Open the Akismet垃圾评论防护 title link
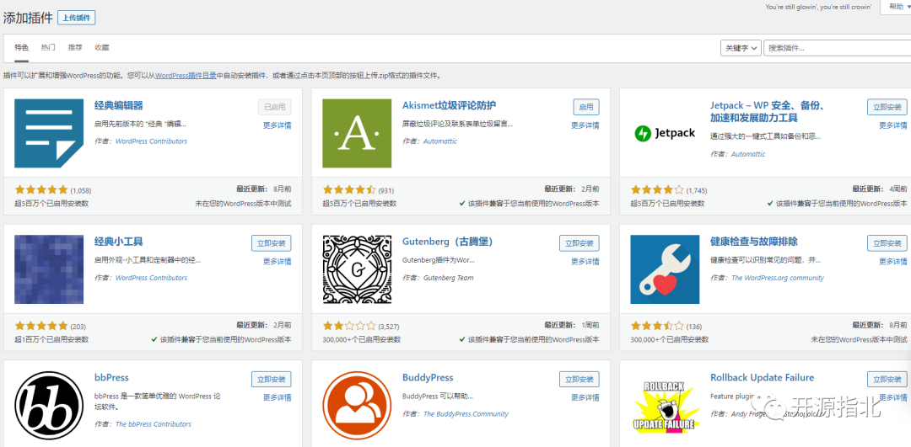Screen dimensions: 911x447 [x=449, y=105]
